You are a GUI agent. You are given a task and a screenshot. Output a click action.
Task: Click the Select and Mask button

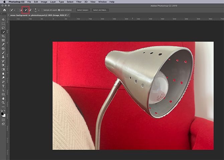point(100,10)
